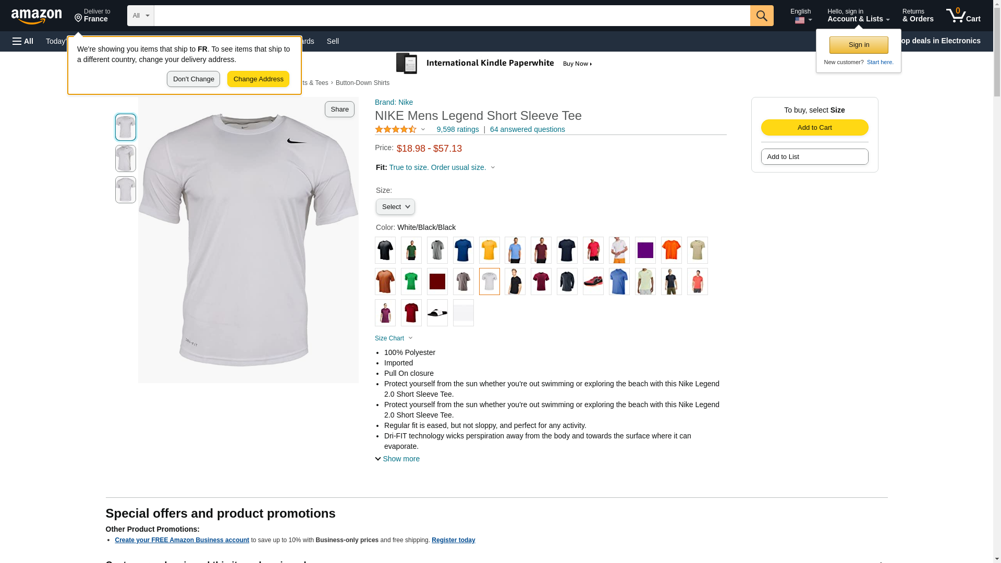The height and width of the screenshot is (563, 1001).
Task: Click the Amazon search input field
Action: (451, 16)
